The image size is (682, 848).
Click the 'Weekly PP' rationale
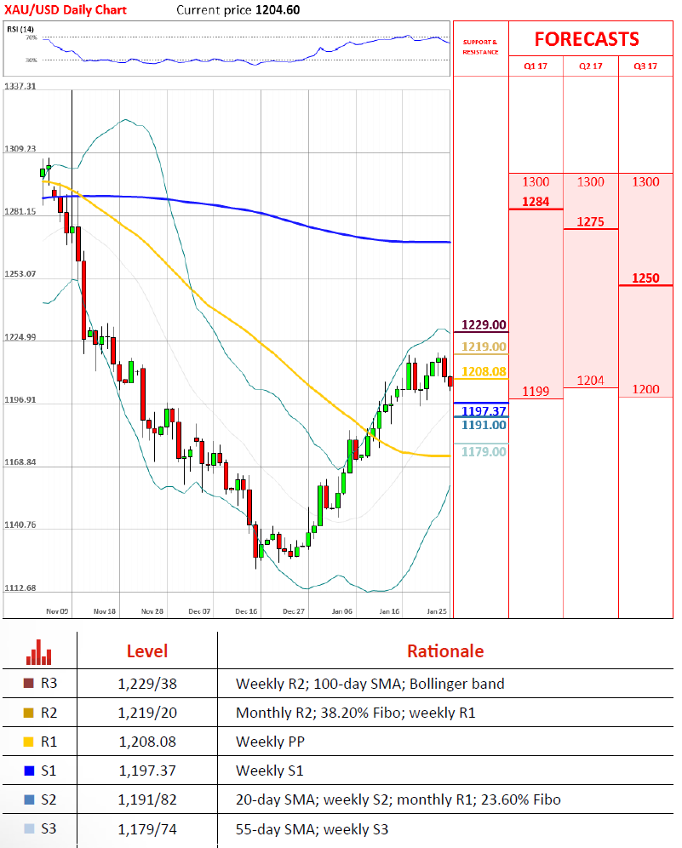[x=270, y=742]
